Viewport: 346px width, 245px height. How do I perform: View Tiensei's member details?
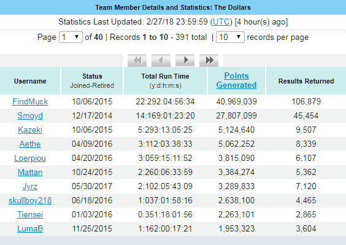click(x=30, y=215)
